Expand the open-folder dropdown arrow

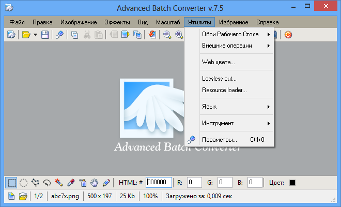tap(35, 35)
